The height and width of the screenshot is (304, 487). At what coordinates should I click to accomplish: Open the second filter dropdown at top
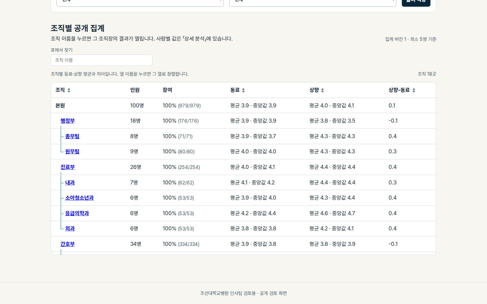[x=313, y=2]
